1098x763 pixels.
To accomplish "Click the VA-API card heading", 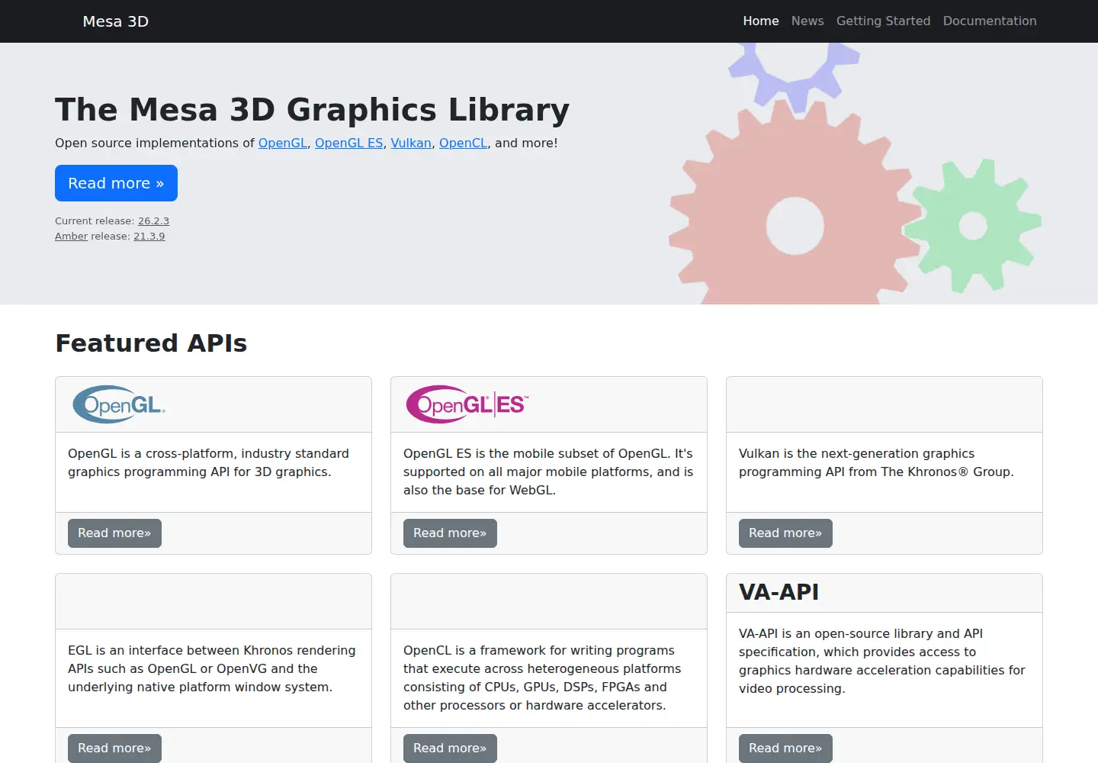I will 779,592.
